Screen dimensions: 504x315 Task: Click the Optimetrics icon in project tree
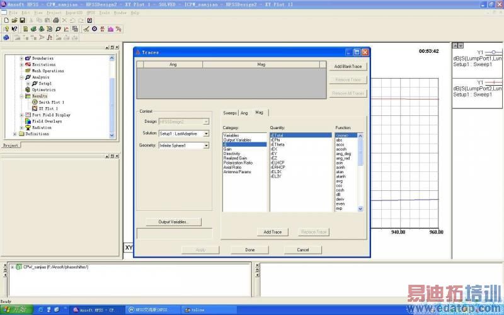(x=28, y=89)
